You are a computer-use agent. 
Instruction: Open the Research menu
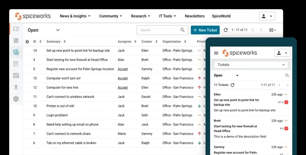pos(140,16)
